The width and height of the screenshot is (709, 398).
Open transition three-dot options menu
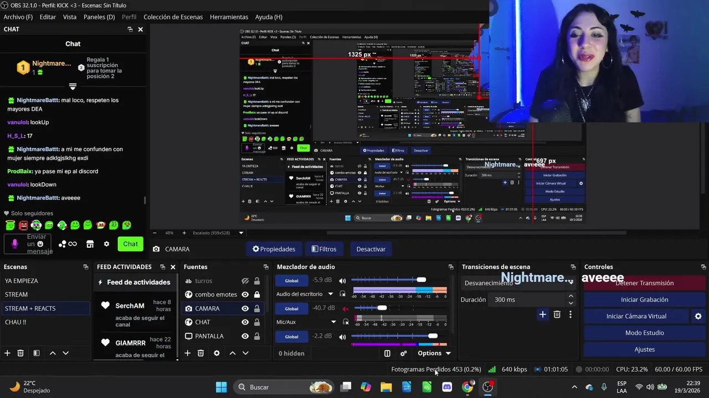(x=571, y=315)
